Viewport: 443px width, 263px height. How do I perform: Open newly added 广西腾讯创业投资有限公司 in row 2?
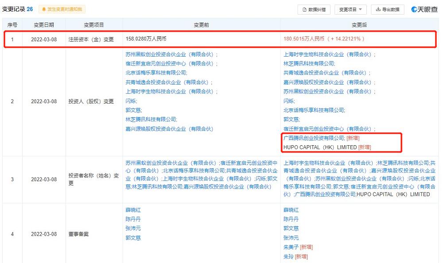314,138
